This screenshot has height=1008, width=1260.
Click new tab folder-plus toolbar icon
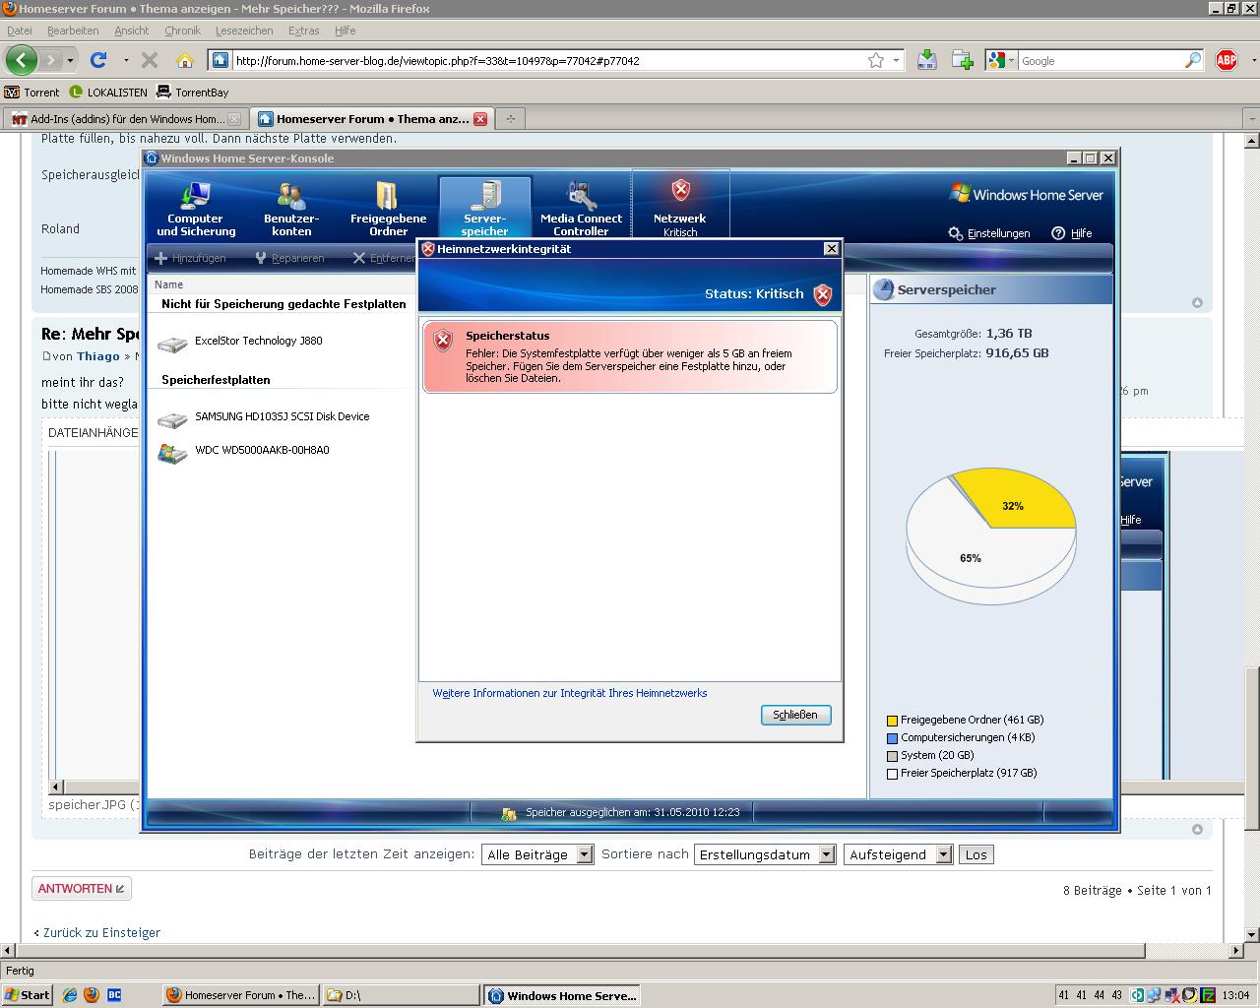point(963,60)
